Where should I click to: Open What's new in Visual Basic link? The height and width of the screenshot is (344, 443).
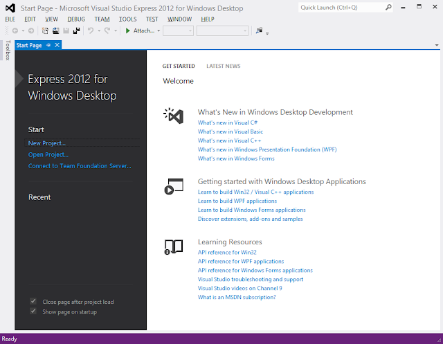coord(230,132)
